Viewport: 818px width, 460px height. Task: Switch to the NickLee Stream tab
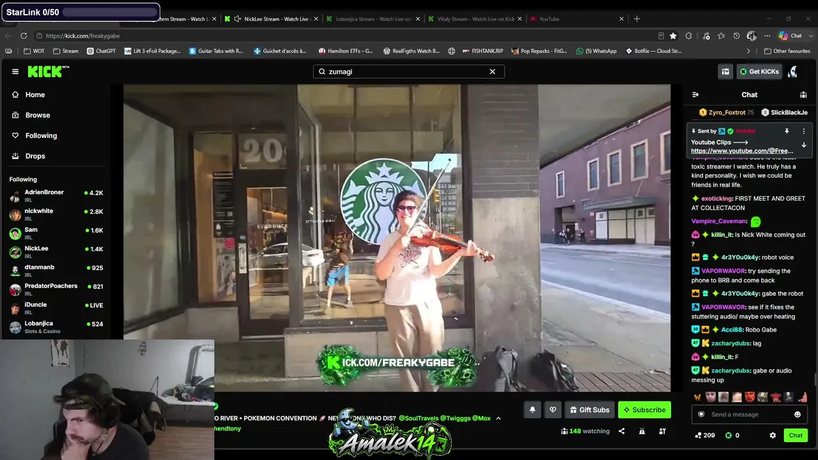[271, 19]
